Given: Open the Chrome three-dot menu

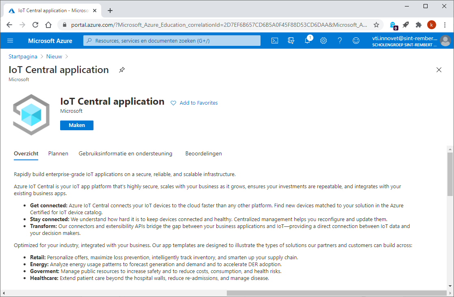Looking at the screenshot, I should pos(445,25).
